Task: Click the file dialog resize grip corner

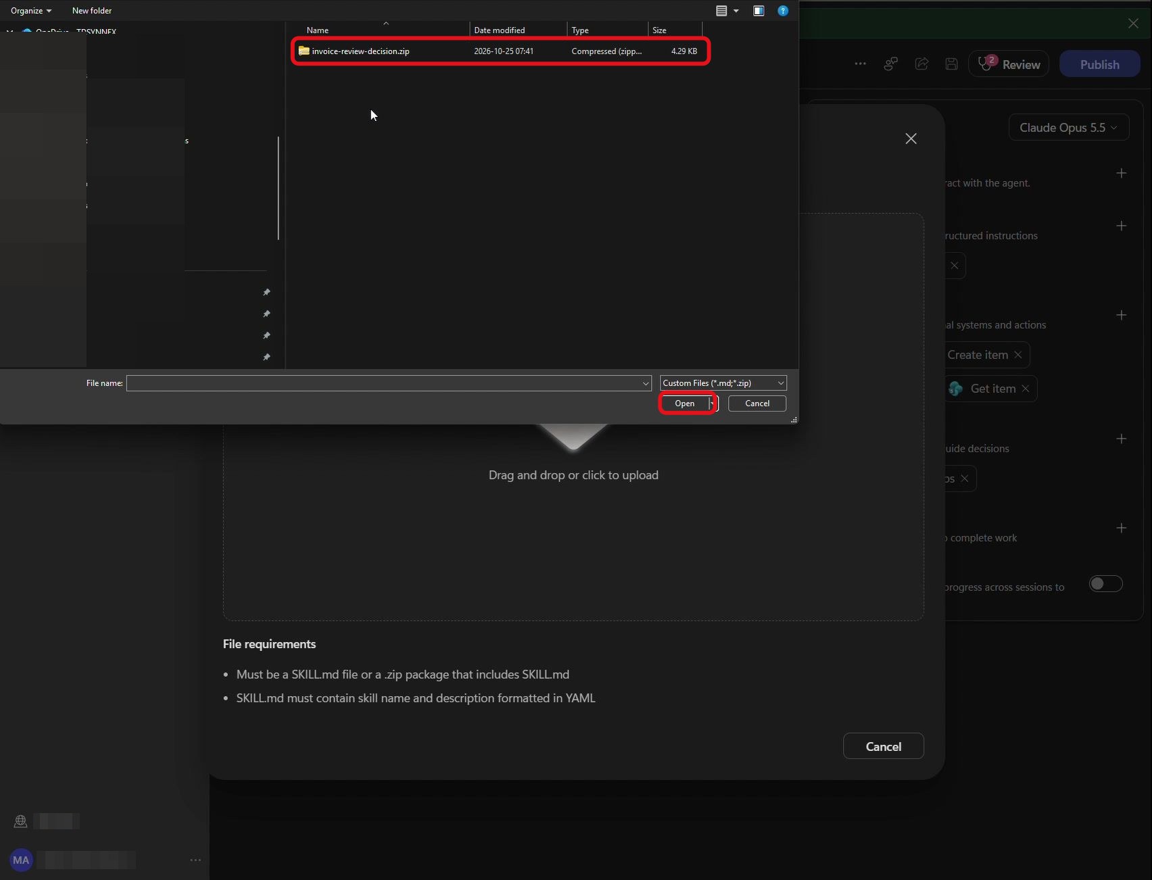Action: point(794,420)
